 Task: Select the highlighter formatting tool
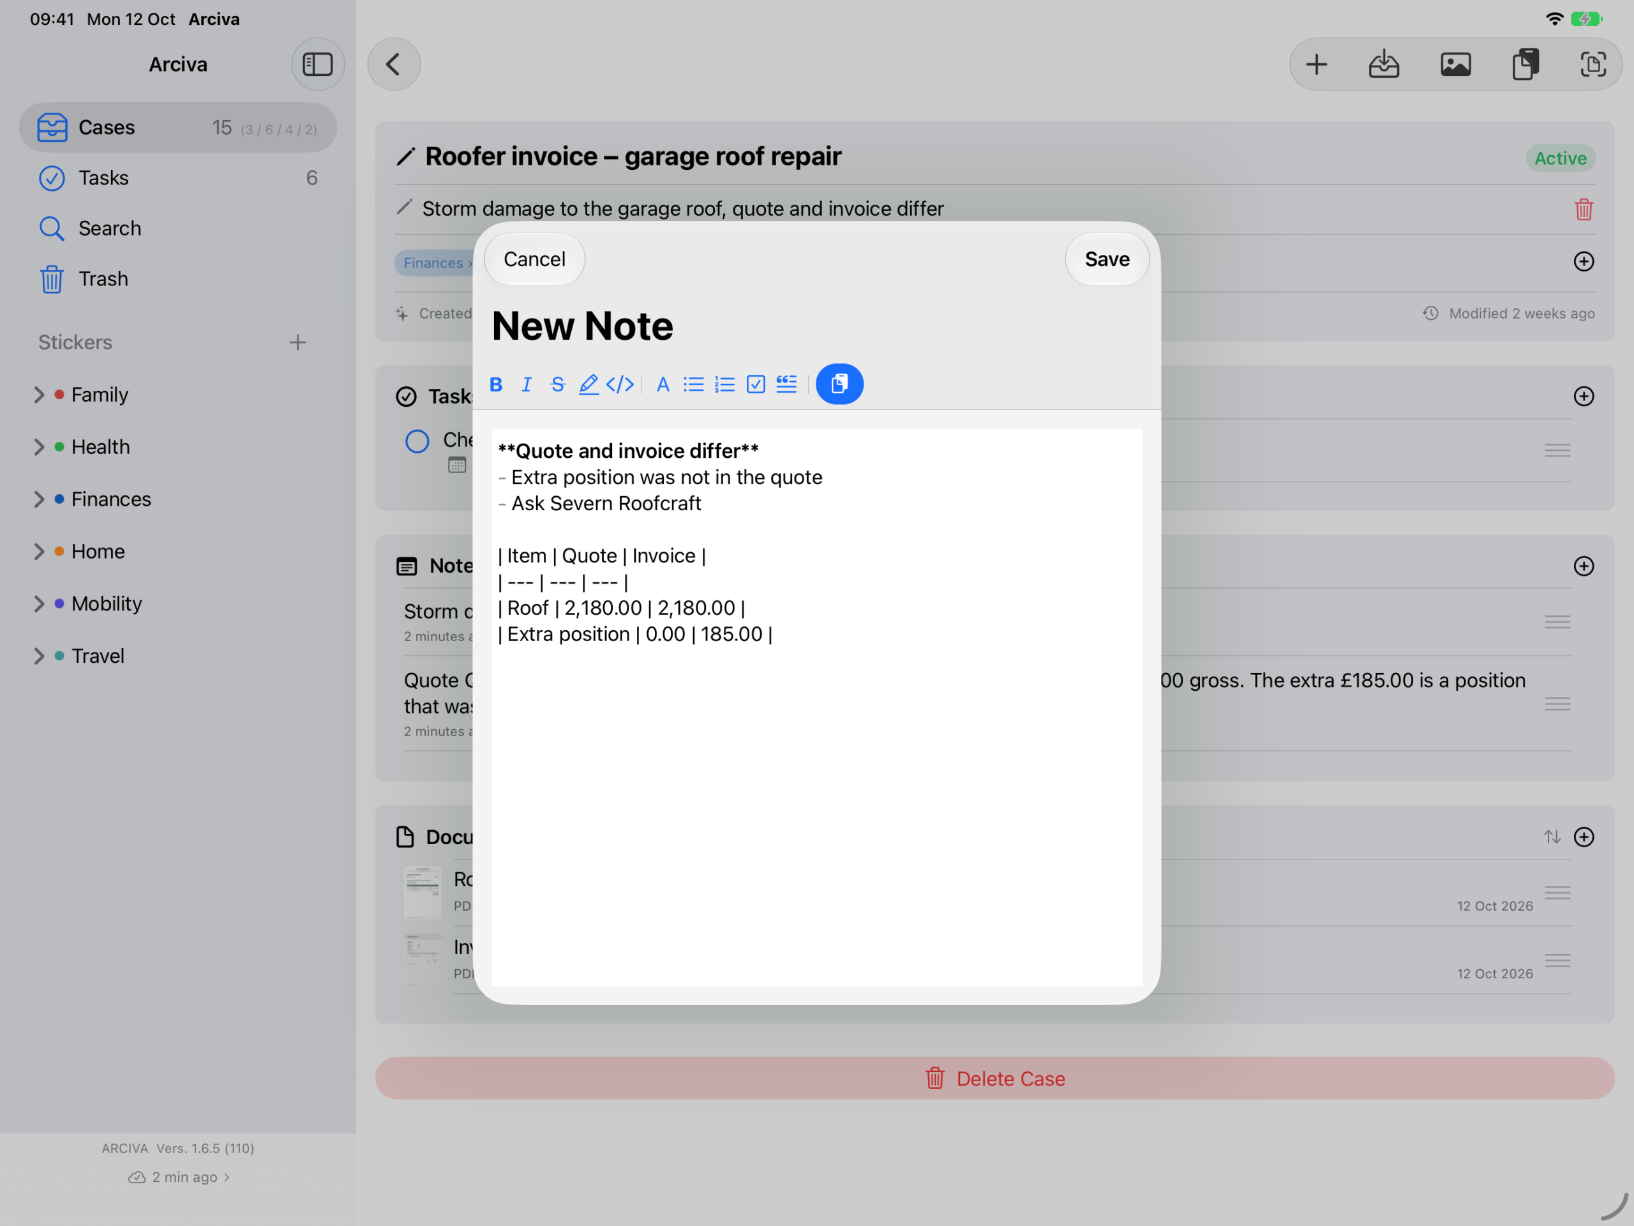coord(588,384)
